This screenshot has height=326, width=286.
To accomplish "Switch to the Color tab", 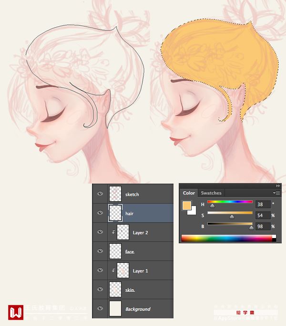I will pyautogui.click(x=189, y=193).
